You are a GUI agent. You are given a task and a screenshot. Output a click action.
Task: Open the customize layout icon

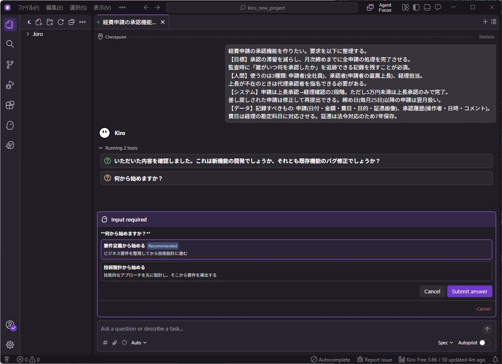coord(405,8)
